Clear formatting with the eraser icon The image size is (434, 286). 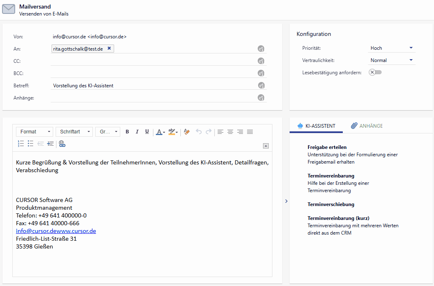pos(187,132)
